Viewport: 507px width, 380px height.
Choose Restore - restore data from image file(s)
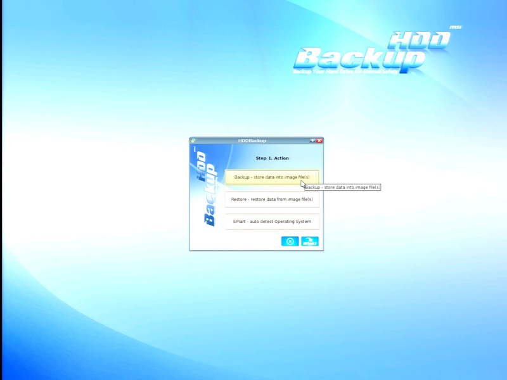point(272,199)
